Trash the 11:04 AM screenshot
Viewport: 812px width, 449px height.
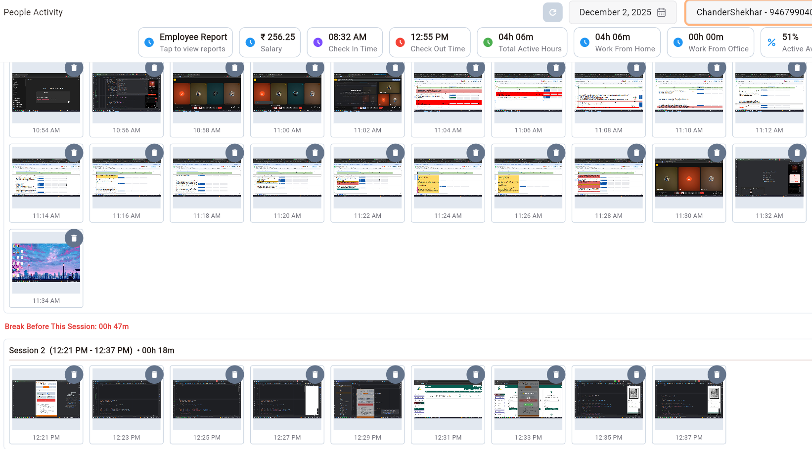[x=475, y=68]
